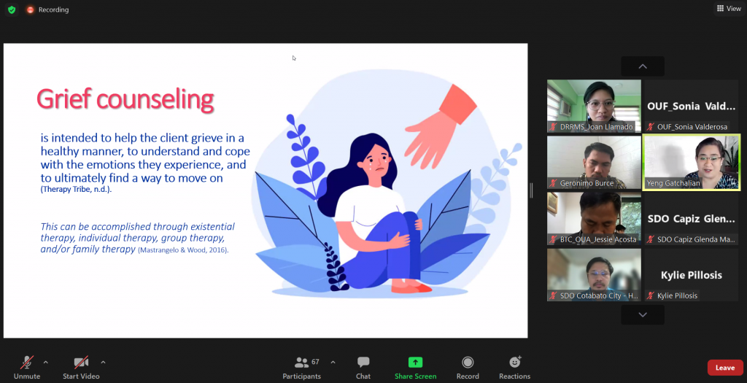Screen dimensions: 747x383
Task: Select BTC_QUA_Jessie Acosta video tile
Action: coord(594,218)
